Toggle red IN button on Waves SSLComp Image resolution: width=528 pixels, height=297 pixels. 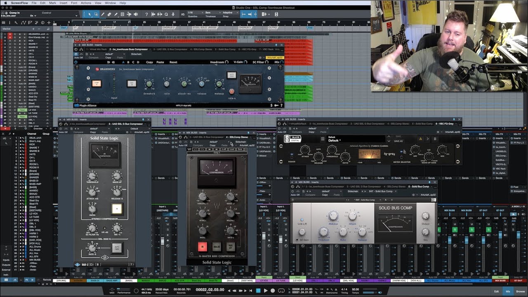tap(203, 247)
